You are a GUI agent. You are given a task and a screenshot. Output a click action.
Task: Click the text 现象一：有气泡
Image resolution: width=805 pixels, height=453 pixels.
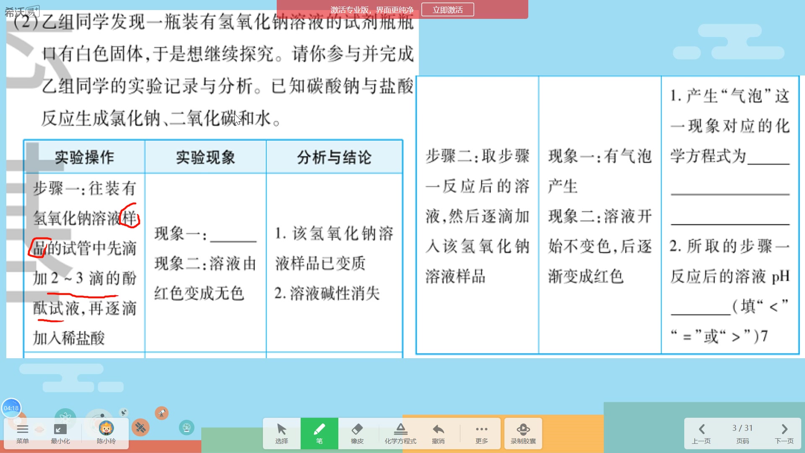coord(600,156)
